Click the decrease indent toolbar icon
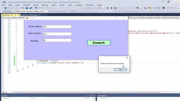 155,8
